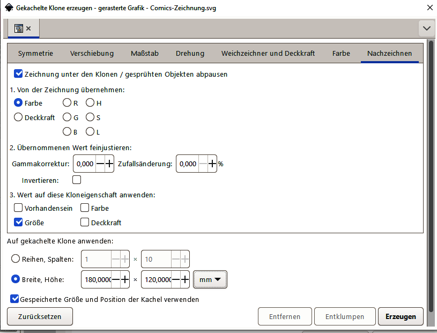Enable the Invertieren checkbox
Viewport: 437px width, 333px height.
point(77,180)
